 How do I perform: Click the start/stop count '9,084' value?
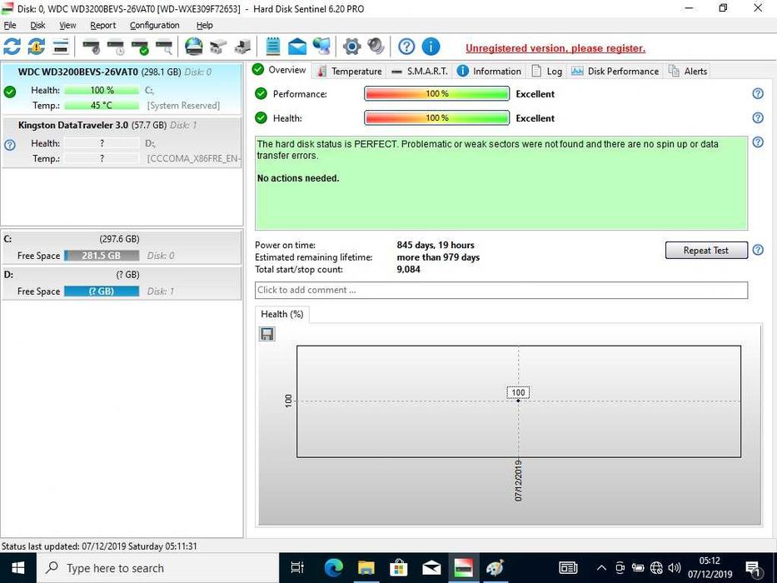point(408,269)
